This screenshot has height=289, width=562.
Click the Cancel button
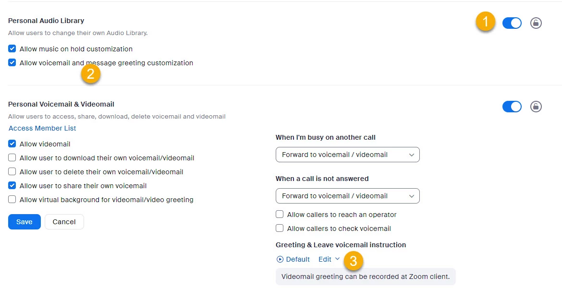pos(64,222)
